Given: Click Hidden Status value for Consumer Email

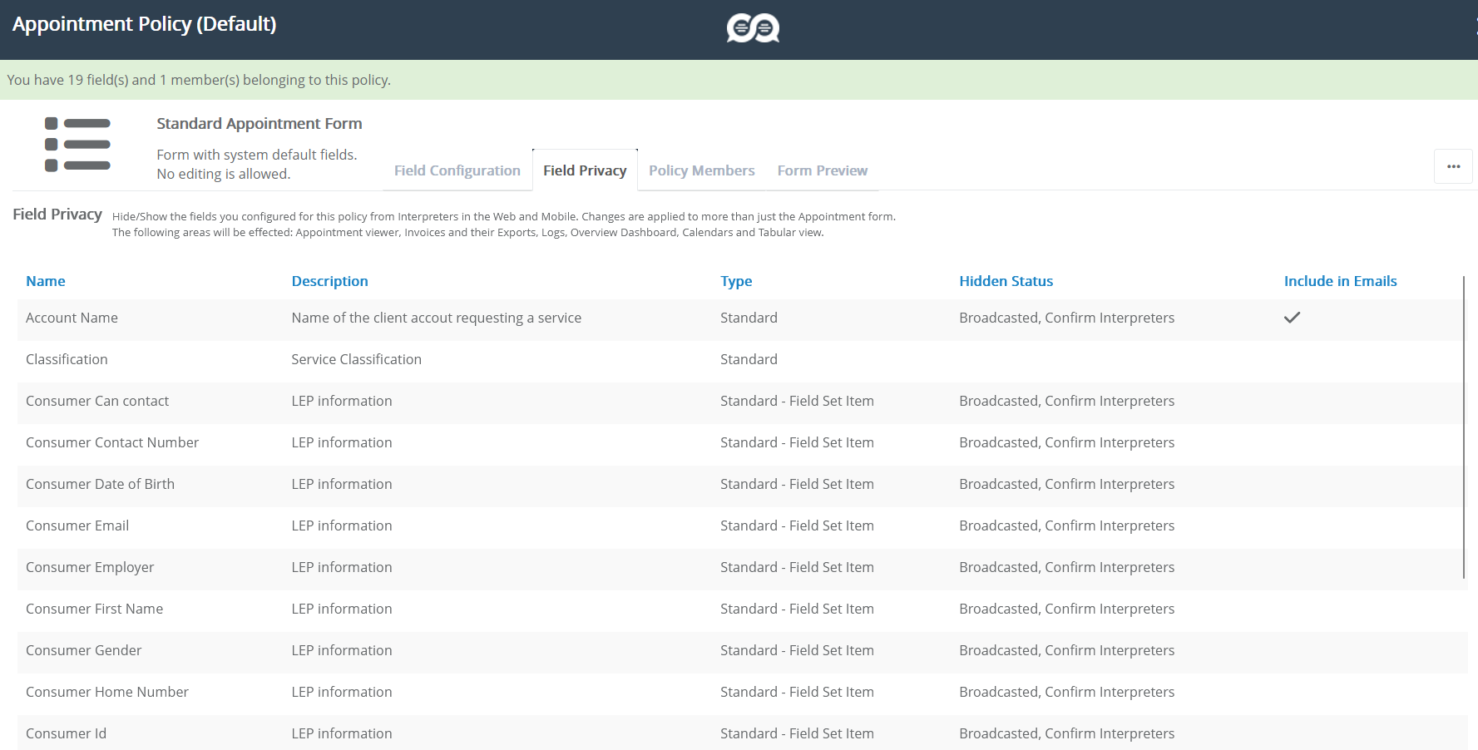Looking at the screenshot, I should coord(1066,525).
